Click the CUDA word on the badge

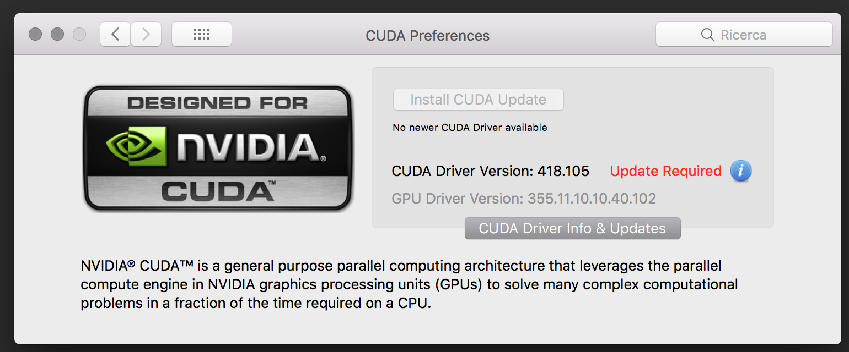(x=218, y=191)
